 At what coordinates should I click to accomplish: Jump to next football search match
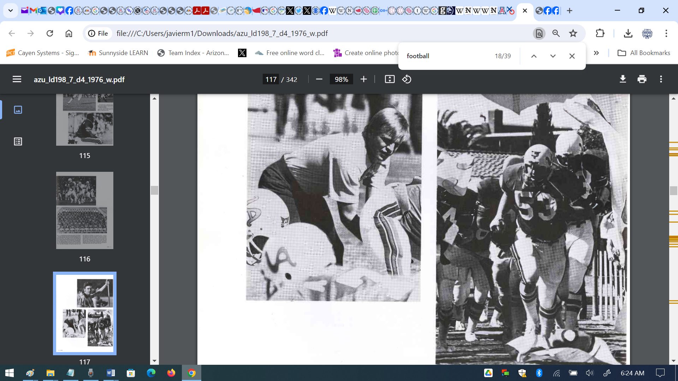pyautogui.click(x=553, y=56)
